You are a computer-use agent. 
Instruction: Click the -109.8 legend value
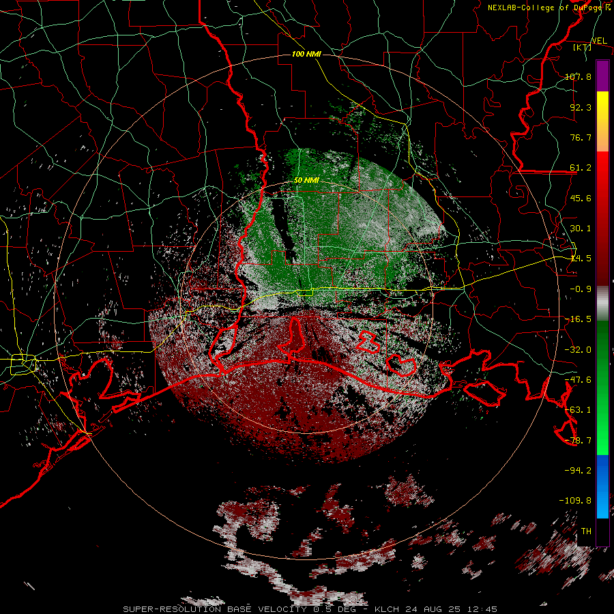[x=575, y=501]
